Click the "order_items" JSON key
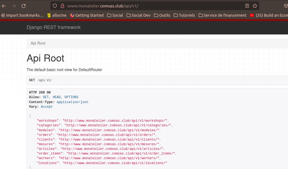288x169 pixels. [50, 153]
